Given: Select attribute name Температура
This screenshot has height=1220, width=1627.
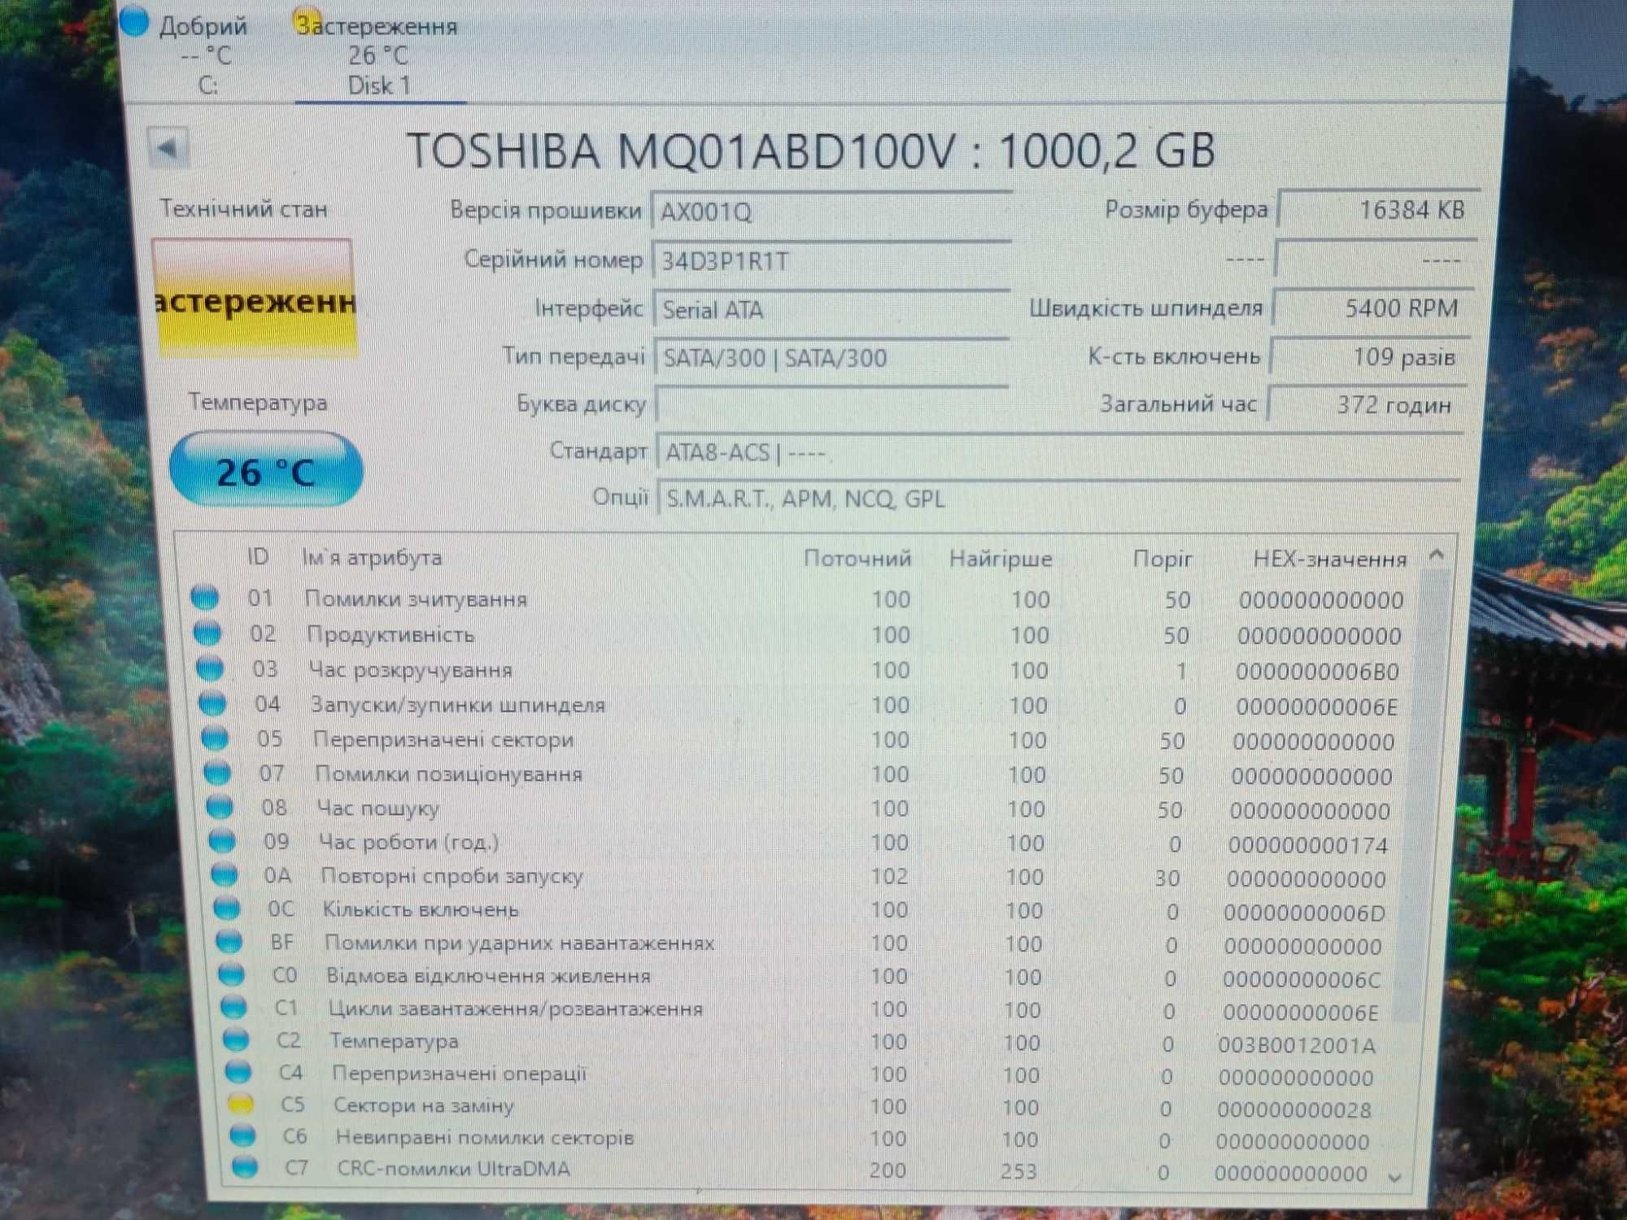Looking at the screenshot, I should click(394, 1041).
